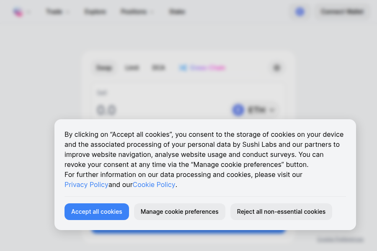This screenshot has height=251, width=377.
Task: Open Manage cookie preferences
Action: point(179,212)
